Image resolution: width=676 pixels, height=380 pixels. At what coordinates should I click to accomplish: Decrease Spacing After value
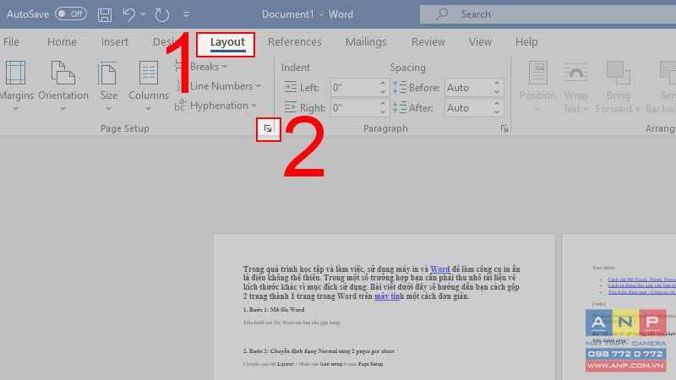pyautogui.click(x=497, y=112)
